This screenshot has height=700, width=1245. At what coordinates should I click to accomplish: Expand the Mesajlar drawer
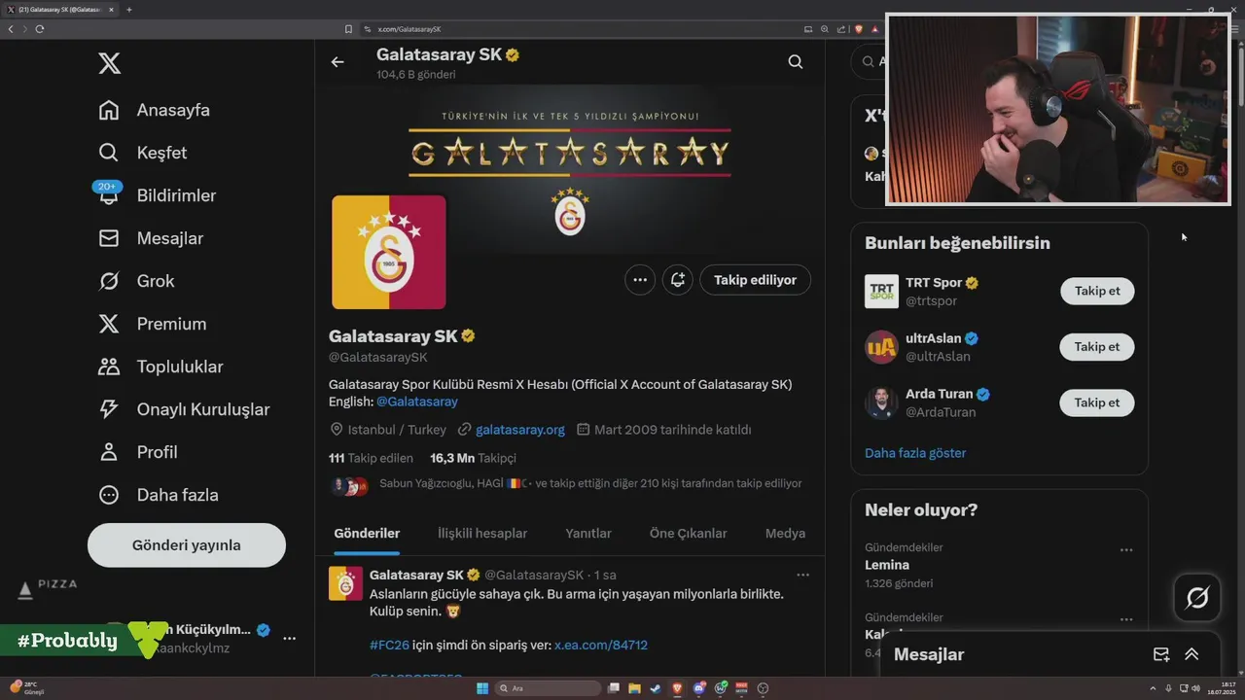click(1192, 654)
